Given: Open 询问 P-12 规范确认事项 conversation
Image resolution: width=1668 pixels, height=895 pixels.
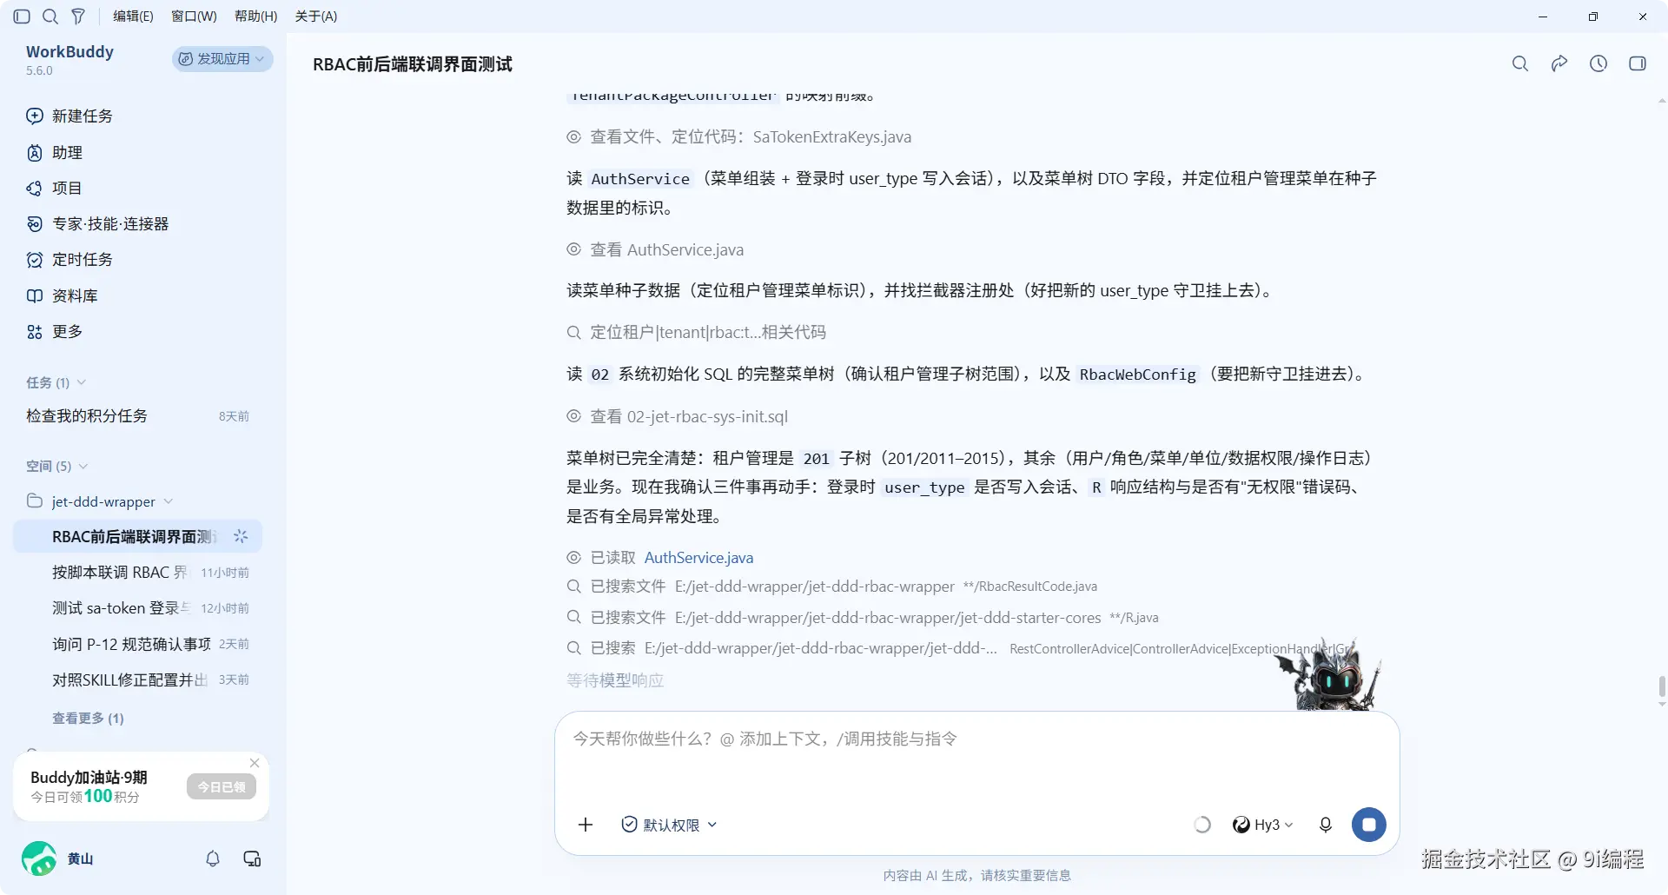Looking at the screenshot, I should pos(137,644).
